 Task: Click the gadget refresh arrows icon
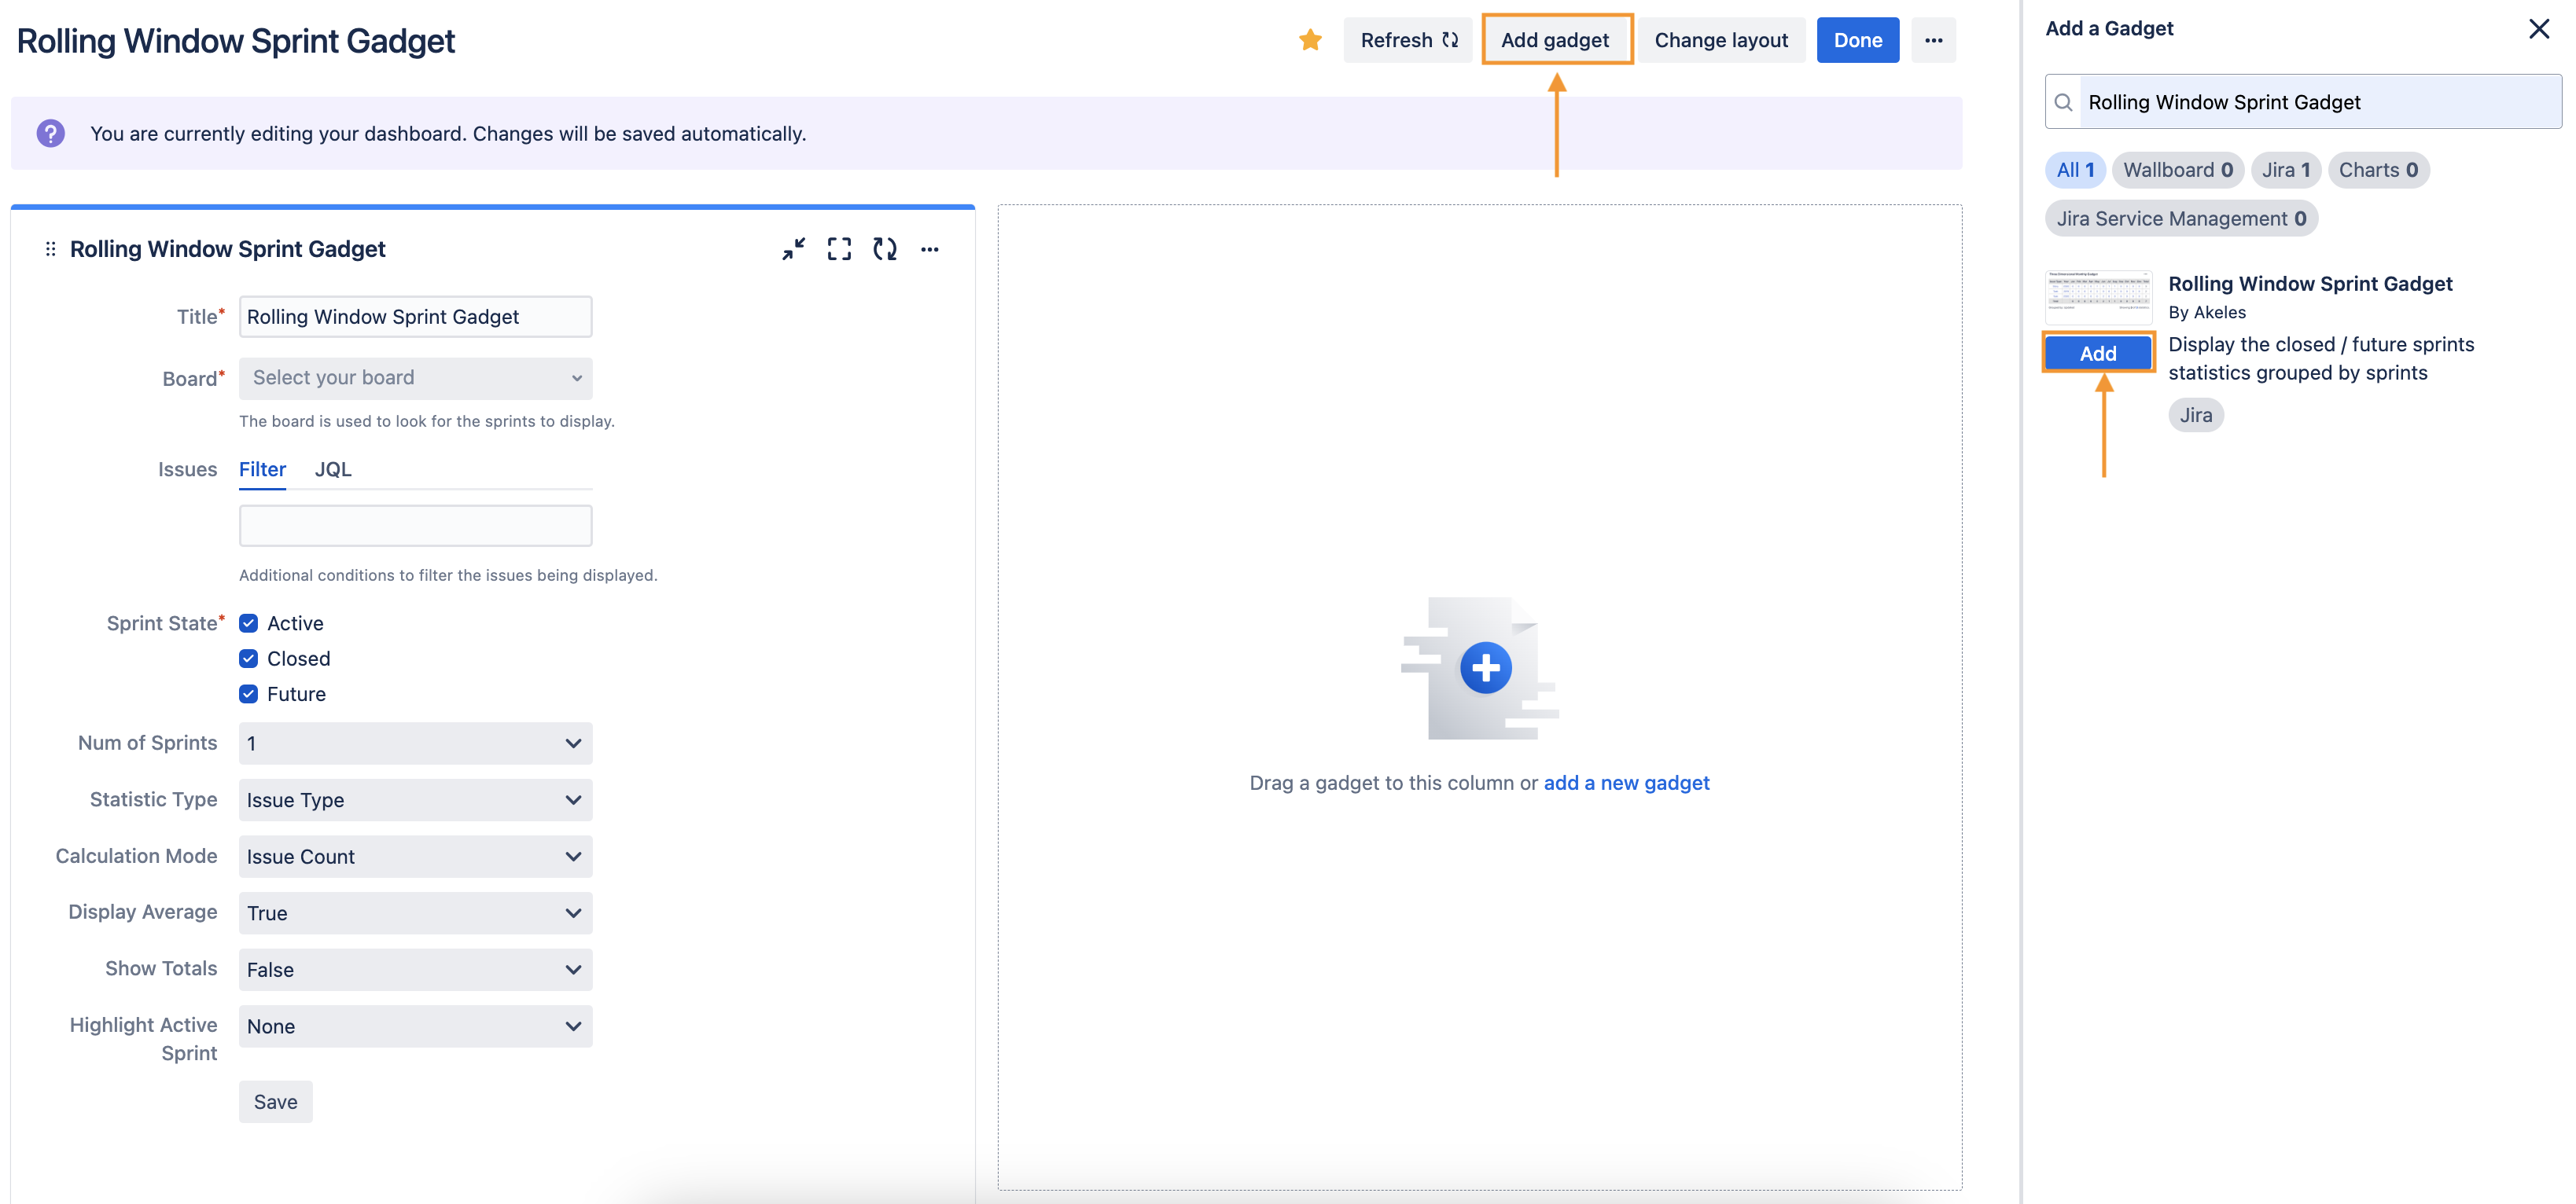(885, 249)
